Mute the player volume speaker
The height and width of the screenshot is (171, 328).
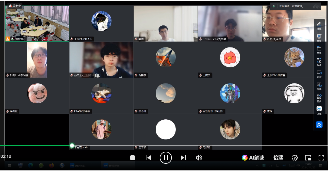[x=199, y=157]
